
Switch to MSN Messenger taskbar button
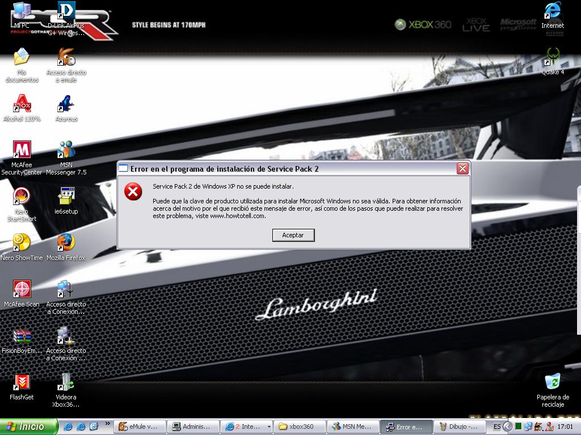coord(353,427)
